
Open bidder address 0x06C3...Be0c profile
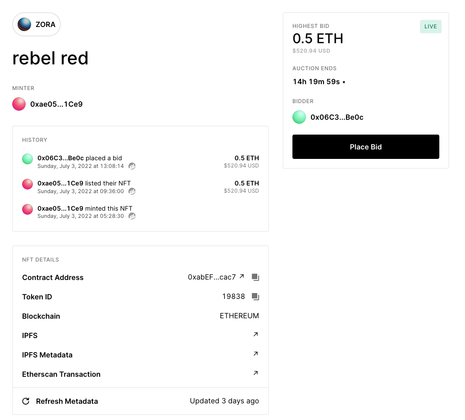[x=337, y=117]
